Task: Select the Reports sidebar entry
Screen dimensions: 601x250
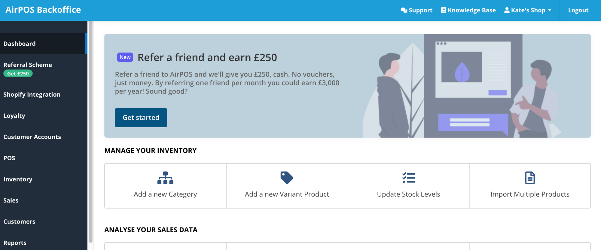Action: click(15, 242)
